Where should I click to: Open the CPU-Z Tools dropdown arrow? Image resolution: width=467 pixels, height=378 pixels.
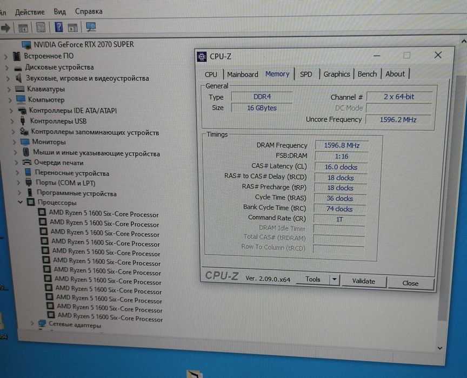[335, 279]
